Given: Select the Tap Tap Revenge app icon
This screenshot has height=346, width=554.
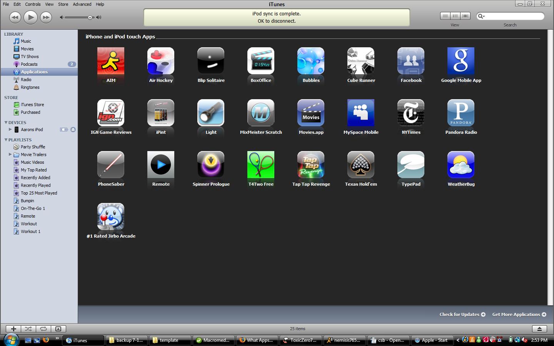Looking at the screenshot, I should (311, 165).
